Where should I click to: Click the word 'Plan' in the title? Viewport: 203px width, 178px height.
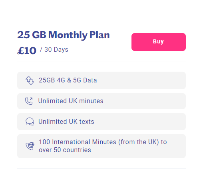click(x=100, y=35)
